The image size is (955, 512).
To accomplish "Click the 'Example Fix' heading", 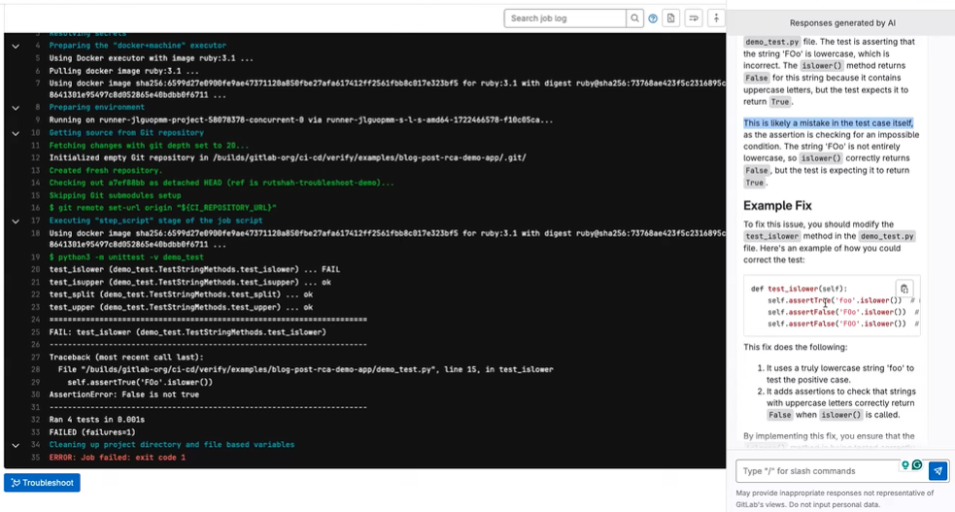I will [x=777, y=206].
